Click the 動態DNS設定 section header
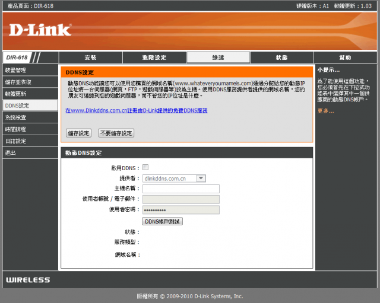380x303 pixels. [187, 153]
